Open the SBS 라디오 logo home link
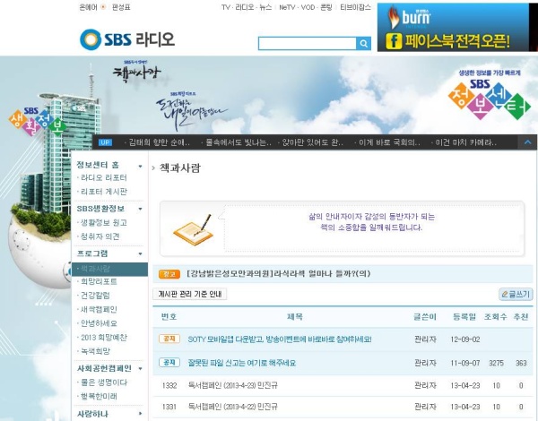 click(126, 39)
